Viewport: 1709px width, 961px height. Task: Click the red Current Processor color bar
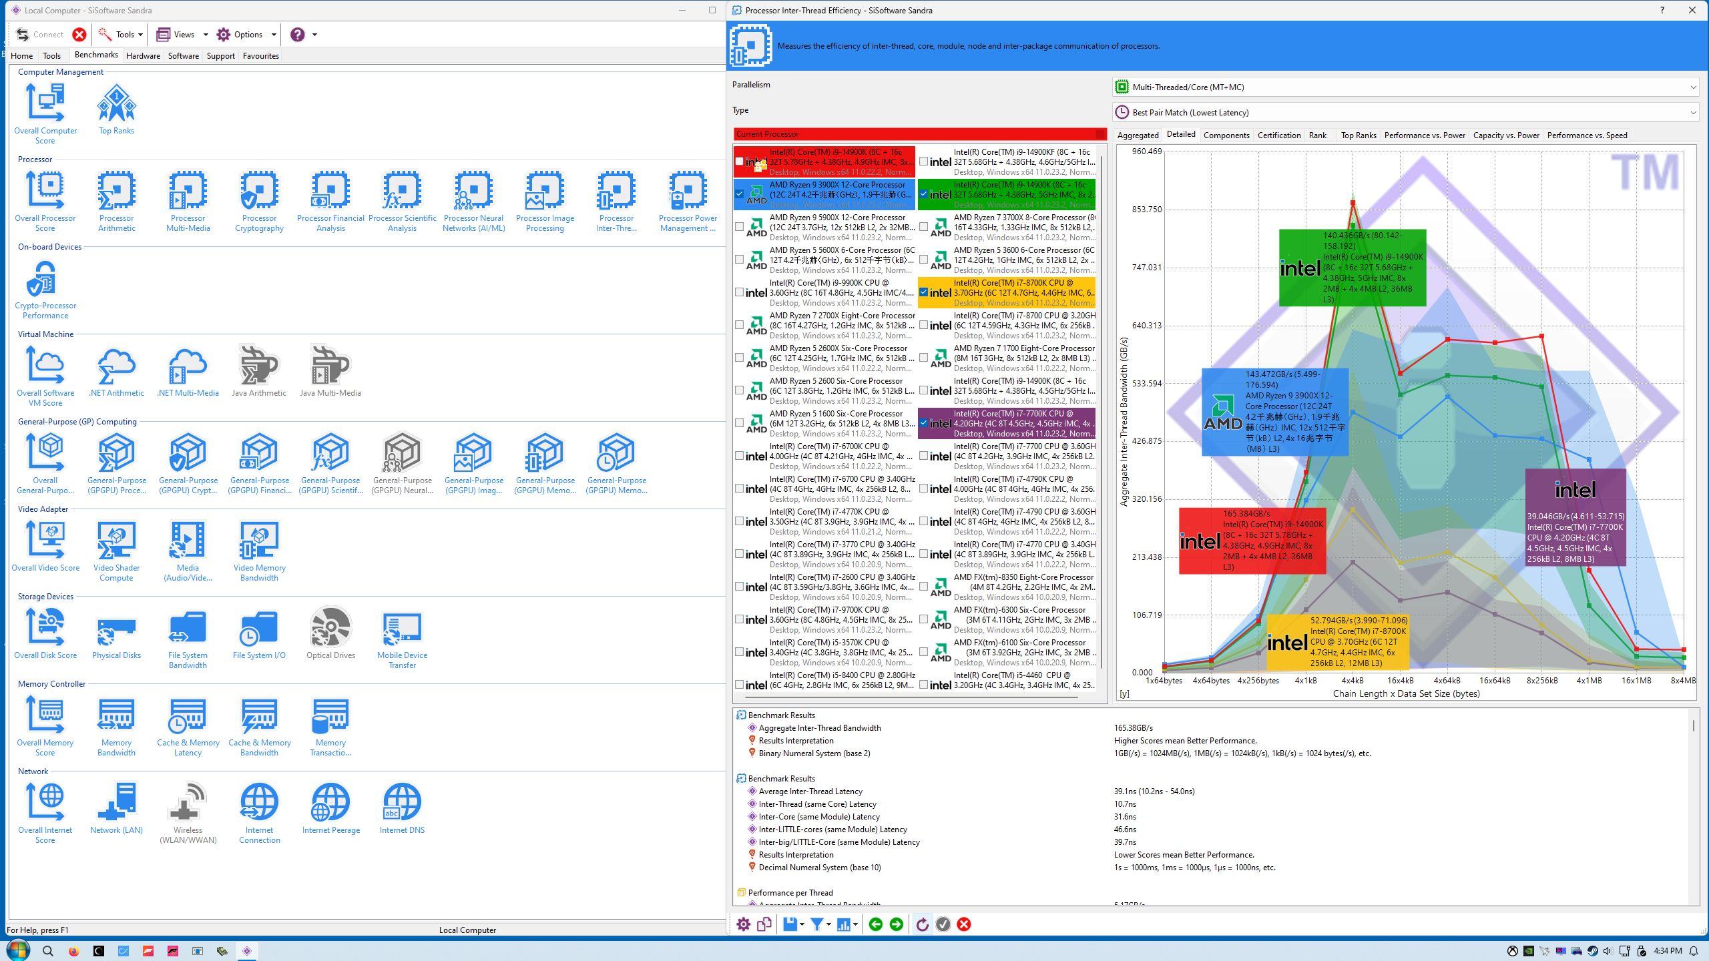[x=919, y=134]
